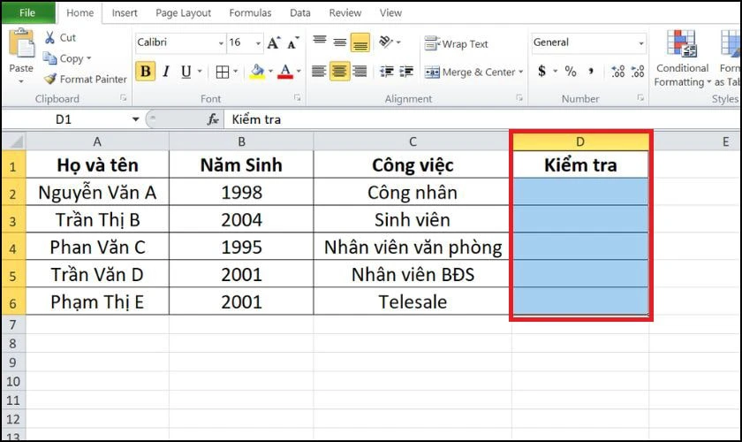Apply the yellow Fill Color bucket
742x442 pixels.
click(x=257, y=72)
